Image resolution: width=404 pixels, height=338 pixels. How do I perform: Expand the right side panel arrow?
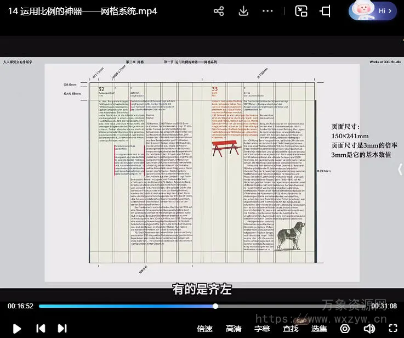pos(400,170)
